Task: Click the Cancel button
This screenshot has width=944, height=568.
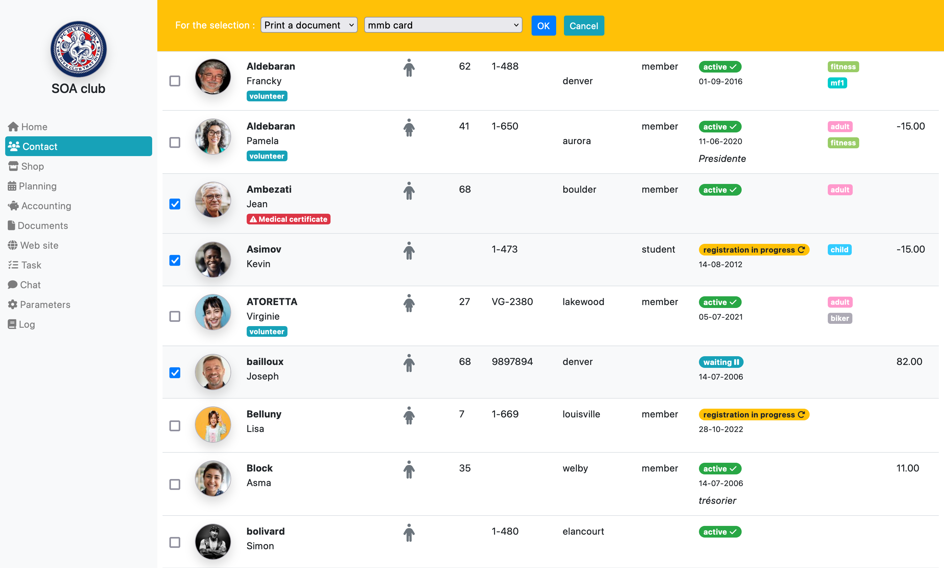Action: 584,26
